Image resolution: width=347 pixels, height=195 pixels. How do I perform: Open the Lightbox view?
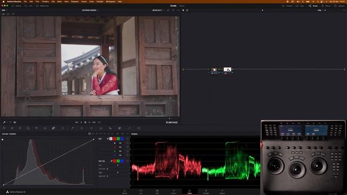340,6
